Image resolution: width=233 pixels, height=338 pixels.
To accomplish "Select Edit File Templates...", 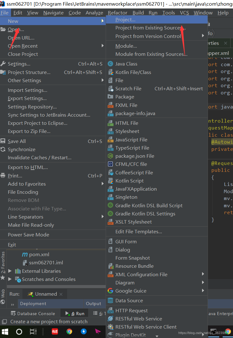I will [x=157, y=232].
